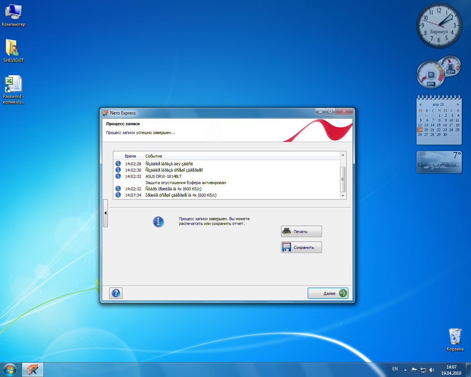
Task: Go to next month in calendar gadget
Action: tap(458, 105)
